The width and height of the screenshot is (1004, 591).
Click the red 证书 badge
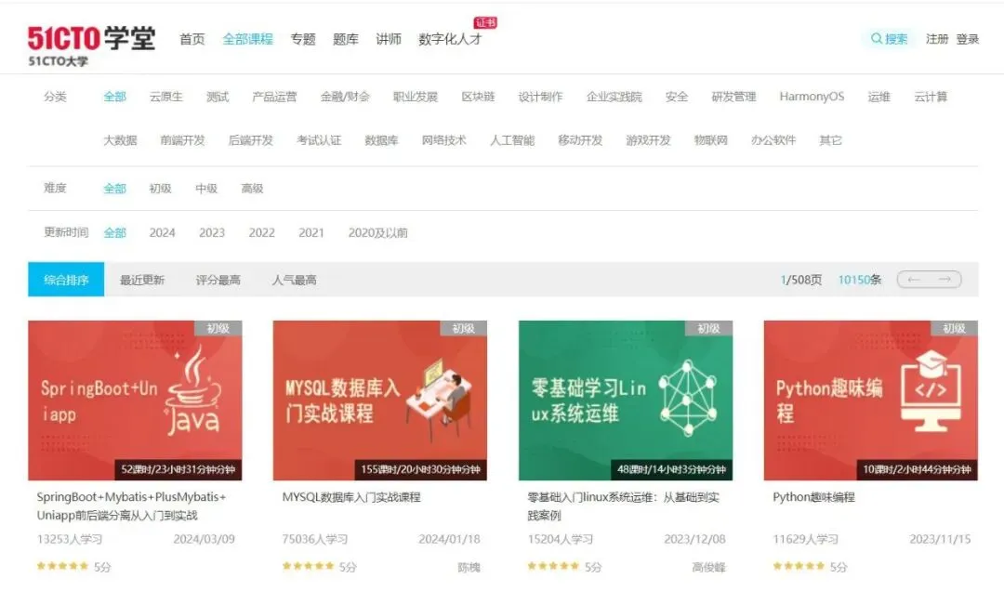coord(485,22)
